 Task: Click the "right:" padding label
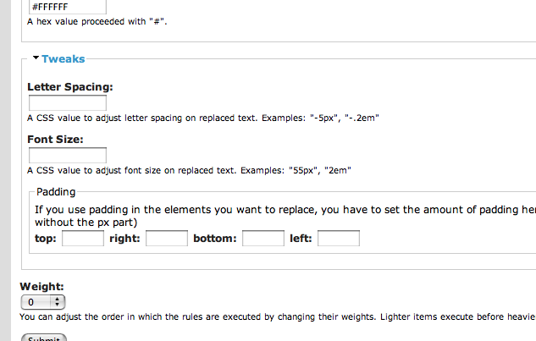point(124,239)
